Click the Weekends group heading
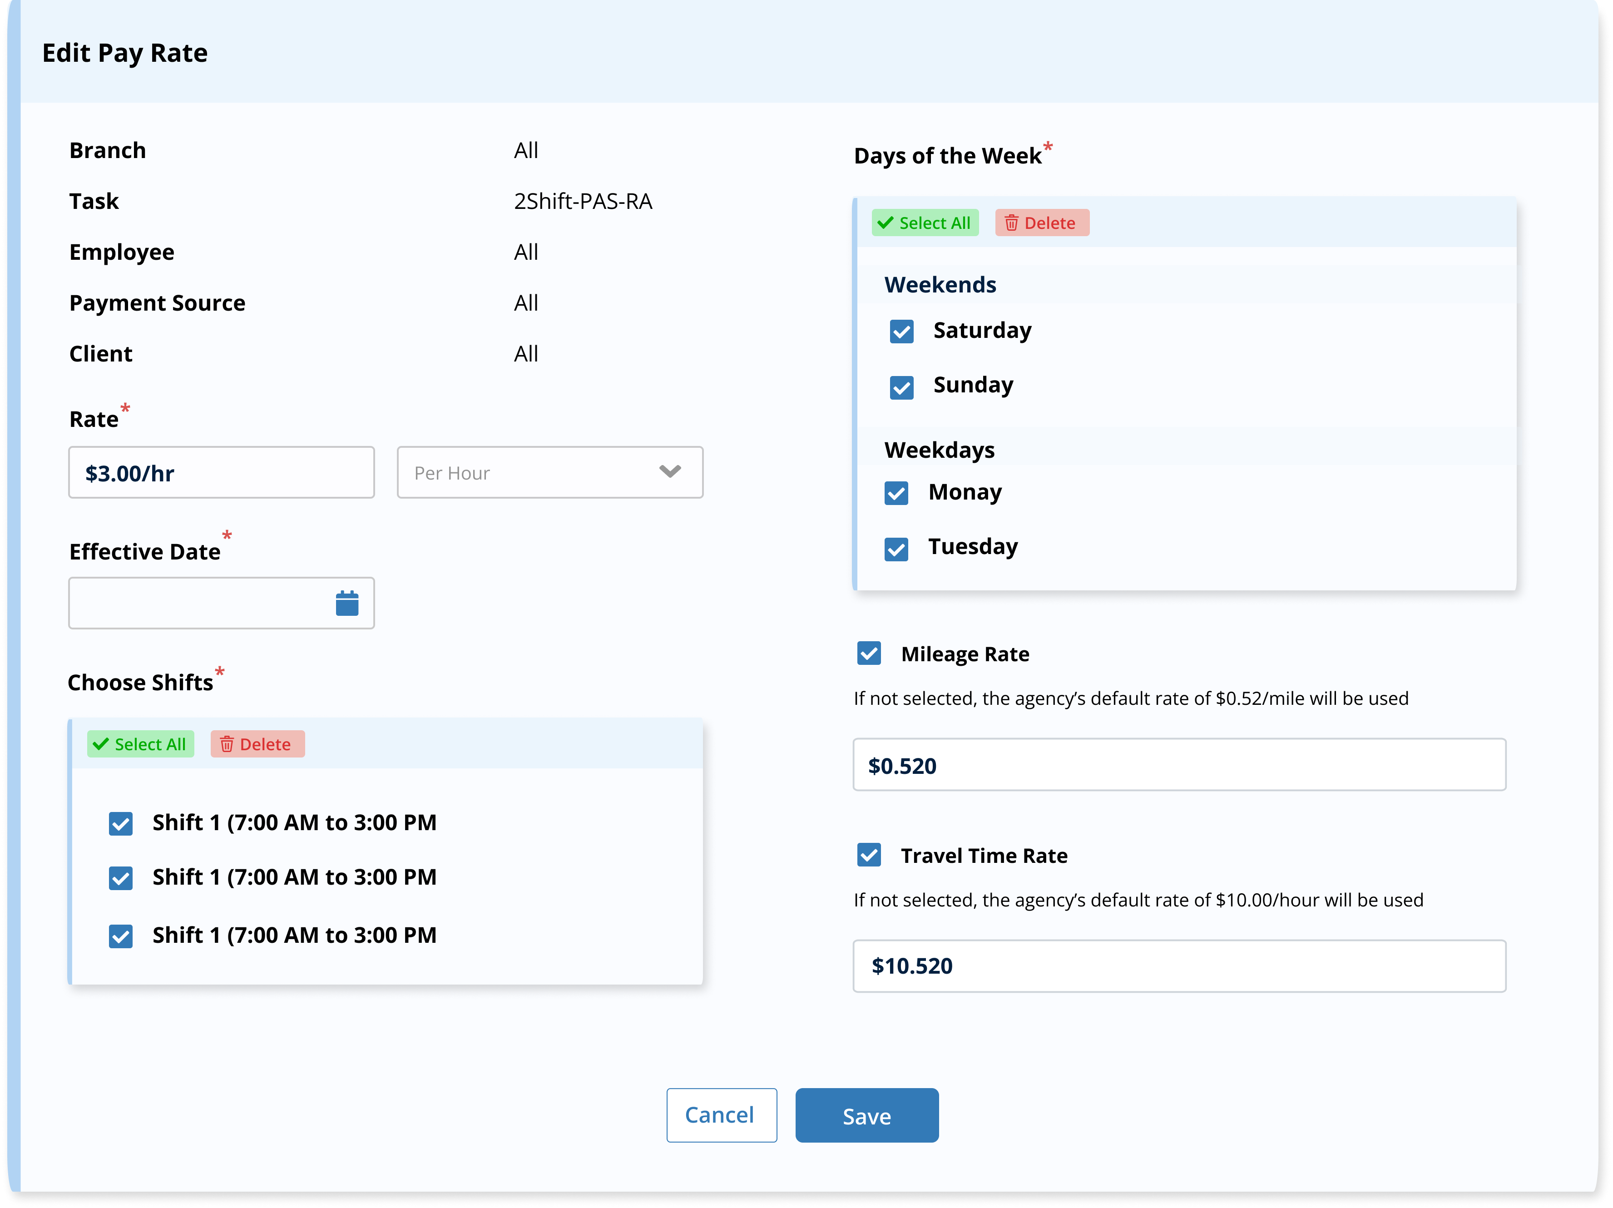This screenshot has height=1208, width=1613. click(940, 284)
